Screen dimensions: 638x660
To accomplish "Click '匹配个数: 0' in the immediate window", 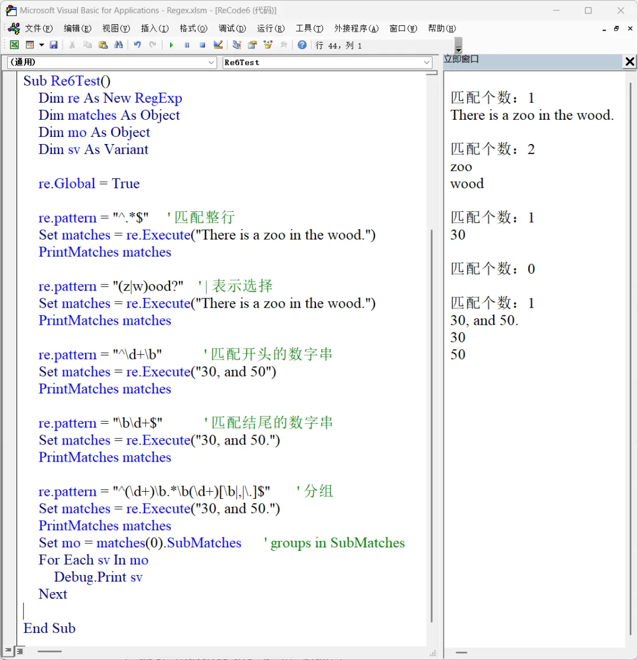I will [493, 269].
